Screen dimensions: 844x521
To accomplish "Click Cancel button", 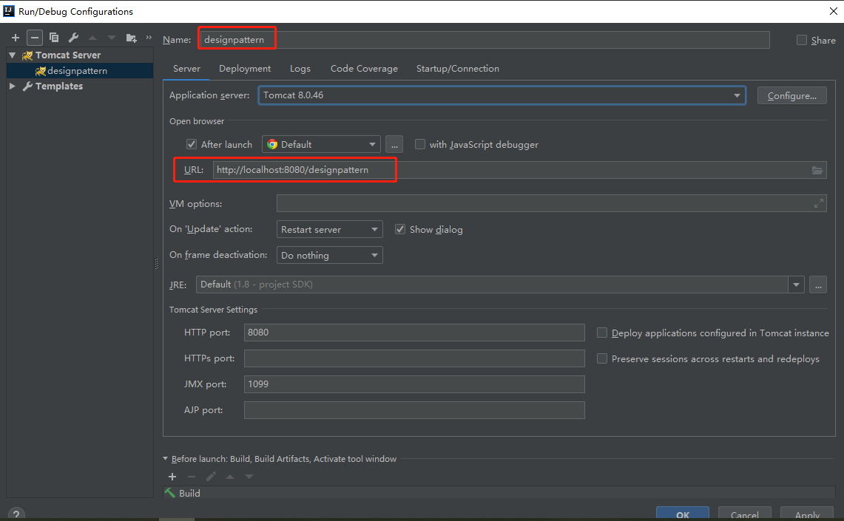I will click(x=744, y=514).
